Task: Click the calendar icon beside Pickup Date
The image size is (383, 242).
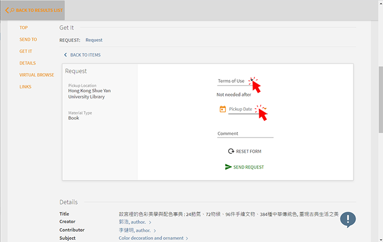Action: point(223,109)
